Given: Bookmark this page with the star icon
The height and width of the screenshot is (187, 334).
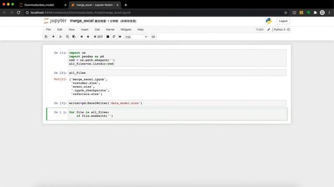Looking at the screenshot, I should 285,12.
